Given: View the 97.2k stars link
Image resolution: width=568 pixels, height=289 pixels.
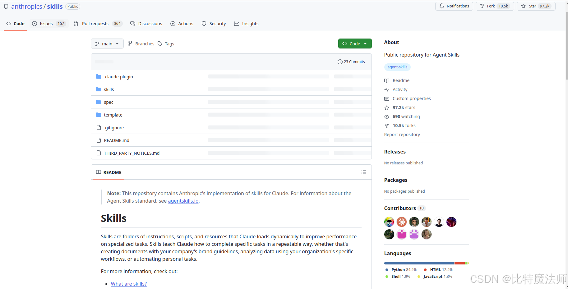Looking at the screenshot, I should (404, 108).
